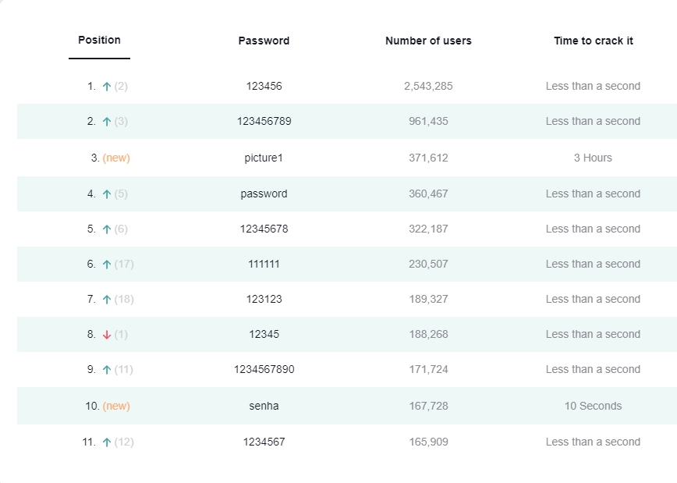Select the password text picture1
This screenshot has width=677, height=483.
click(x=264, y=158)
